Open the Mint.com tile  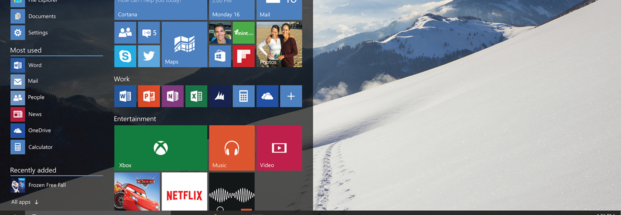point(244,33)
